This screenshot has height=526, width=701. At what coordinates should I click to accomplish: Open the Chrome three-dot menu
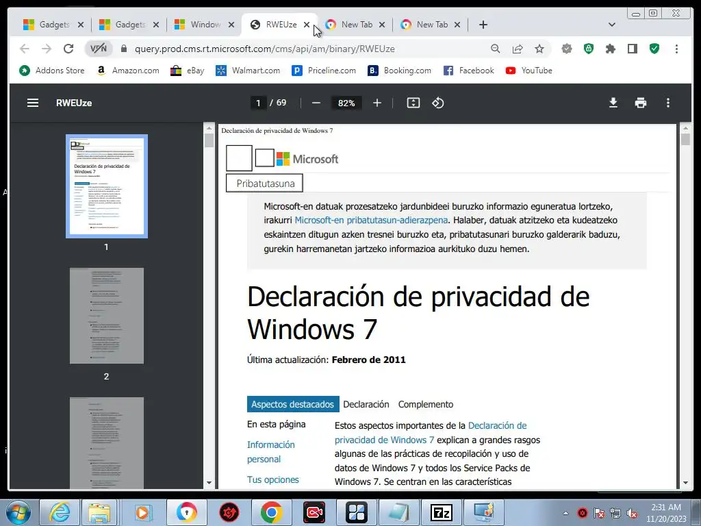pyautogui.click(x=676, y=49)
